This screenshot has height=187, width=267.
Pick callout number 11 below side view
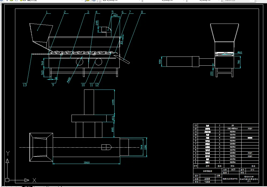point(91,85)
